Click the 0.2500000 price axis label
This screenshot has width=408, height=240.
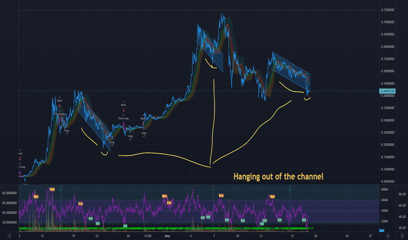(387, 133)
